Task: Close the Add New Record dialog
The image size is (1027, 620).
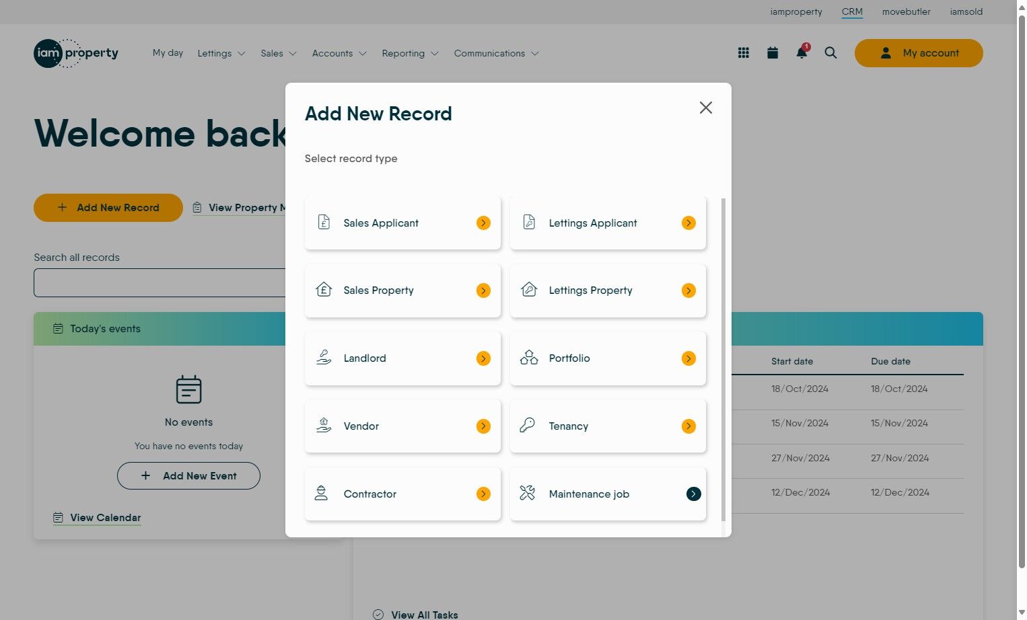Action: (705, 108)
